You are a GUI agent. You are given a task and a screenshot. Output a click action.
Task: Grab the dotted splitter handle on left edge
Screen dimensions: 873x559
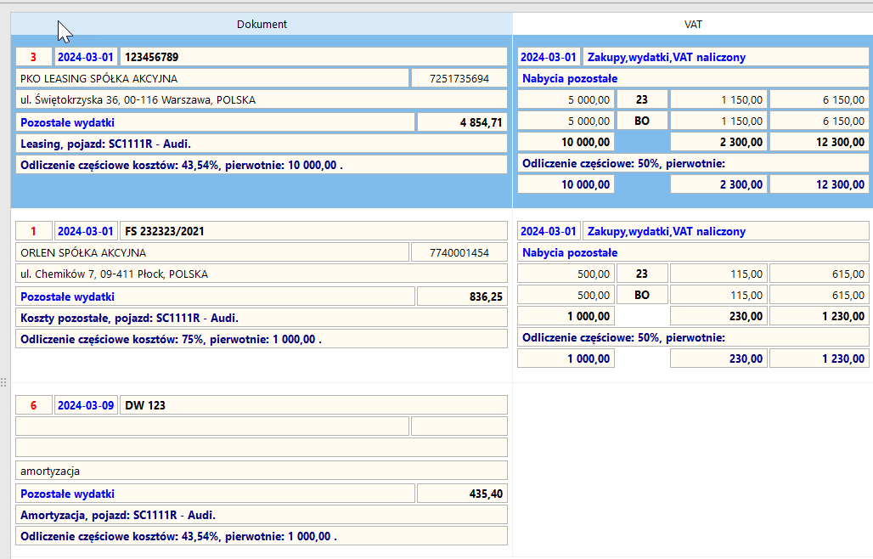click(3, 382)
